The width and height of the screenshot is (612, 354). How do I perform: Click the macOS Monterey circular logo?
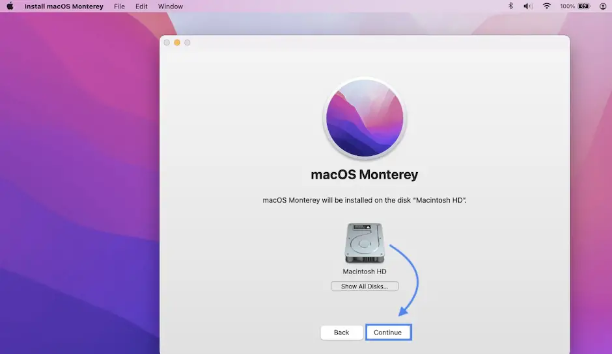(x=365, y=118)
